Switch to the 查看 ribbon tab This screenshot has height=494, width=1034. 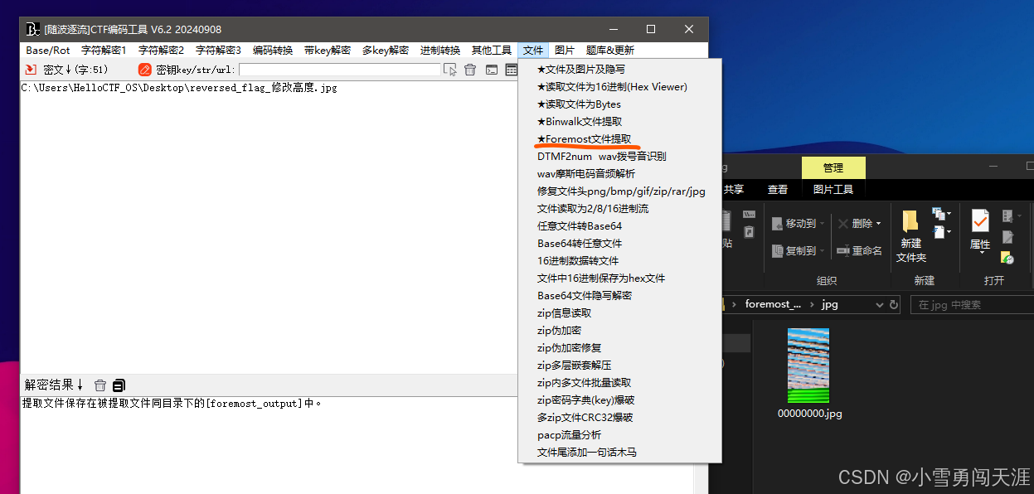777,188
